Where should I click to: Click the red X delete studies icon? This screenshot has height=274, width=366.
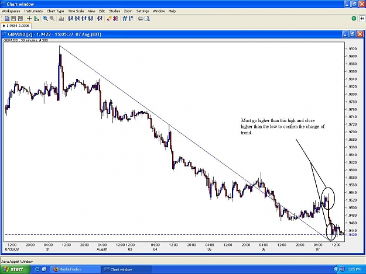[115, 19]
